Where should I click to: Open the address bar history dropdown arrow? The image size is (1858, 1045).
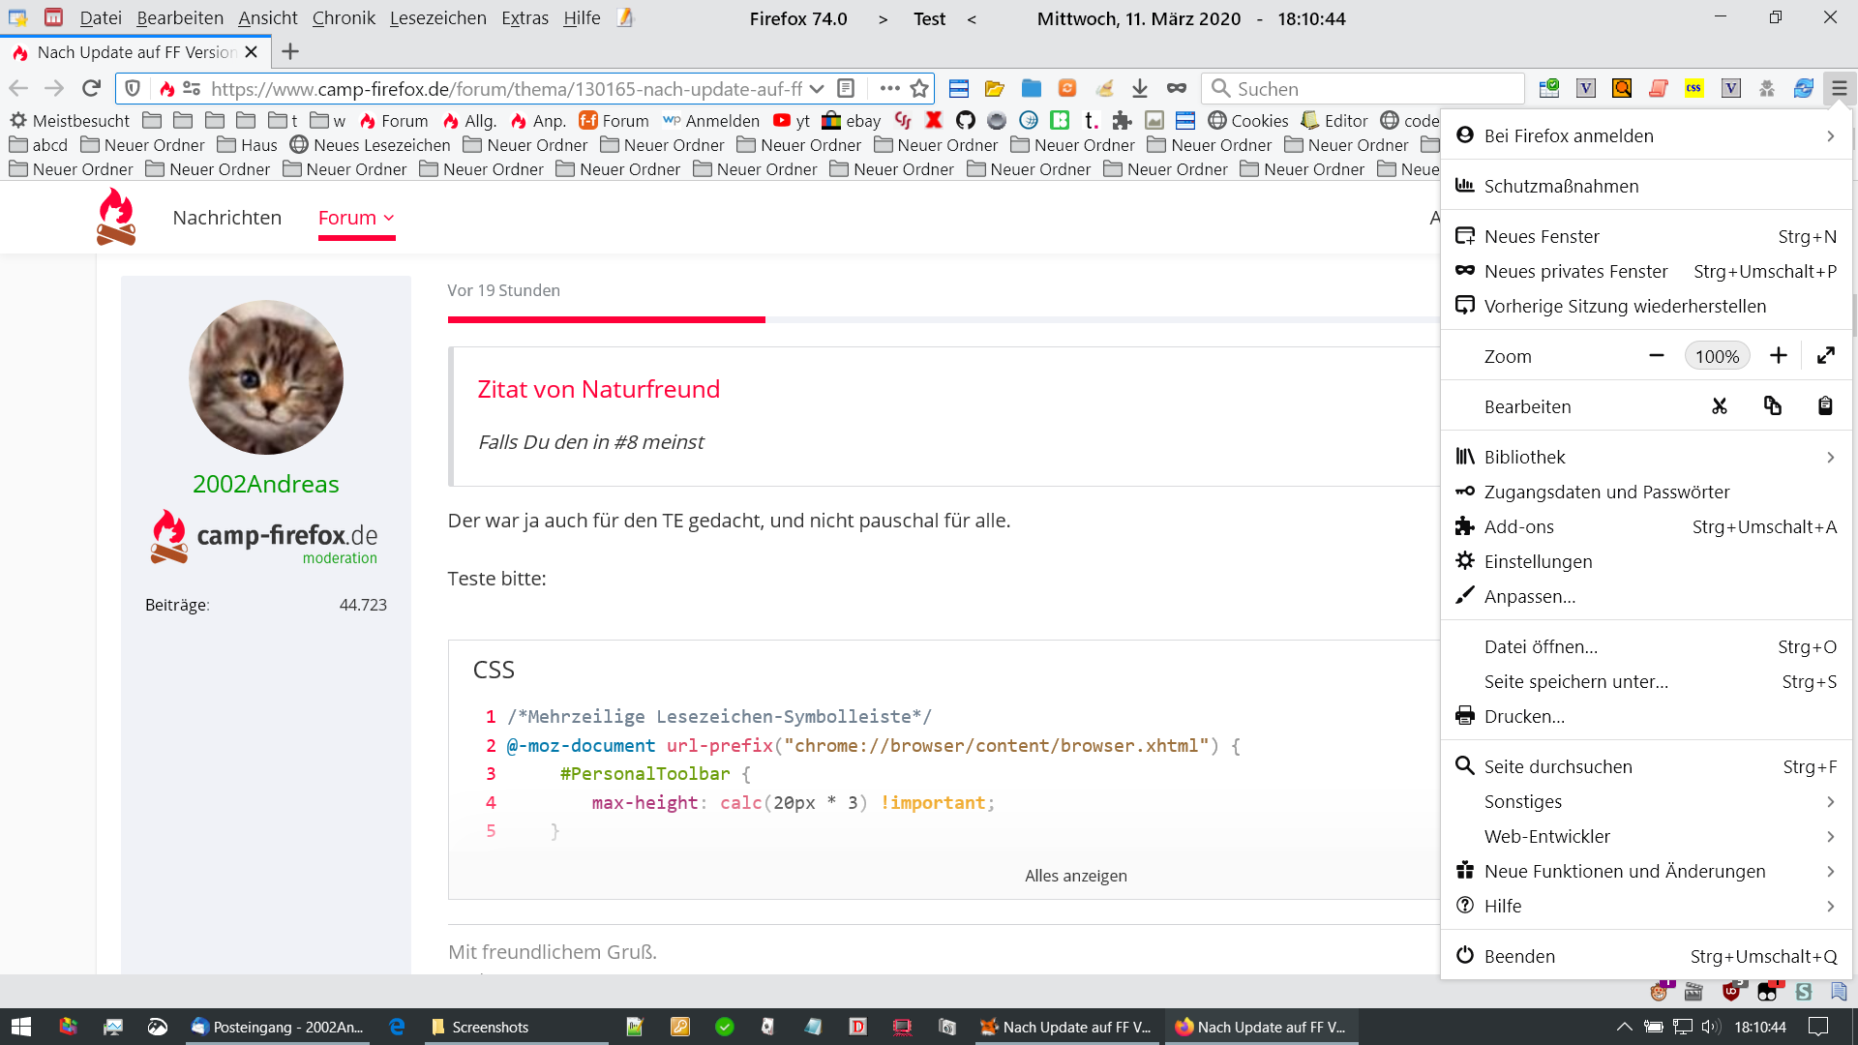(x=817, y=89)
